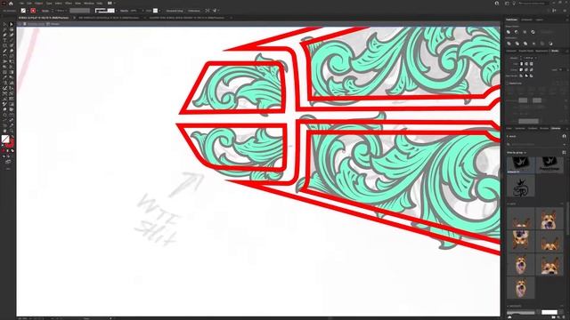Switch libraries panel to grid view
The image size is (570, 320).
[564, 153]
